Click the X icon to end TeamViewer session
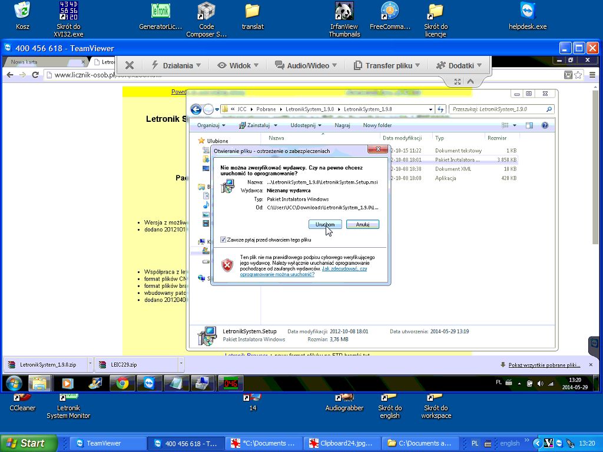 pyautogui.click(x=130, y=65)
